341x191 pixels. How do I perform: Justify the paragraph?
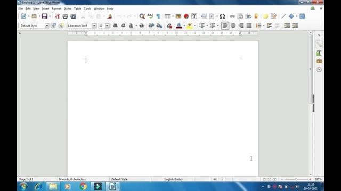tap(249, 25)
